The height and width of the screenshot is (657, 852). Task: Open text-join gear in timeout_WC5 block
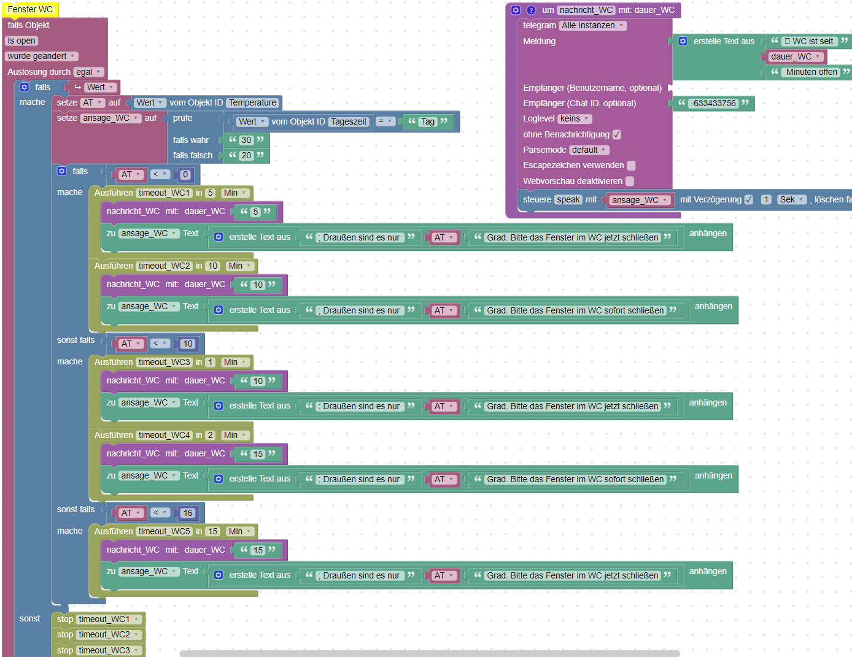(219, 575)
